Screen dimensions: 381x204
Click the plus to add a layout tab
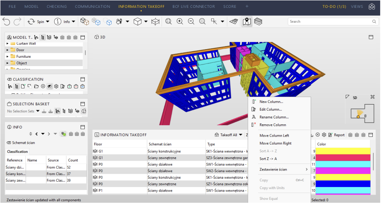pyautogui.click(x=247, y=6)
